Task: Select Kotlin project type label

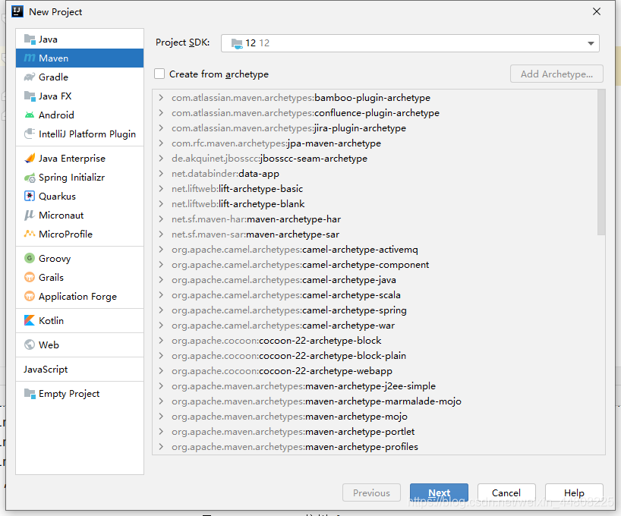Action: (x=51, y=320)
